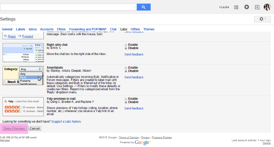Open the Category Any dropdown in the preview
This screenshot has height=147, width=274.
click(30, 69)
